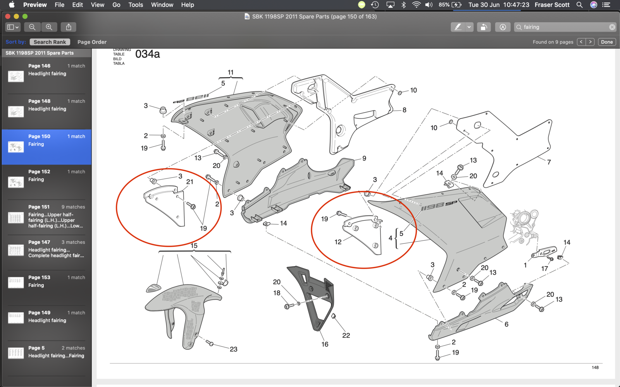This screenshot has width=620, height=387.
Task: Click the Rotate page icon
Action: click(484, 27)
